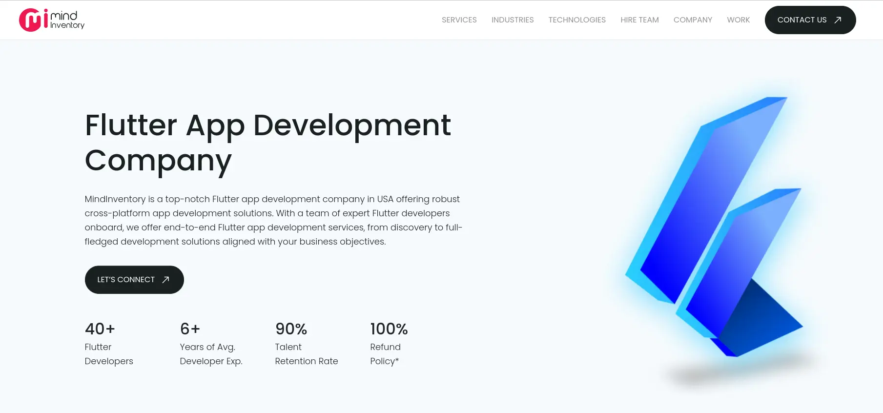The width and height of the screenshot is (883, 413).
Task: Click the 100% figure above Refund Policy
Action: [x=389, y=329]
